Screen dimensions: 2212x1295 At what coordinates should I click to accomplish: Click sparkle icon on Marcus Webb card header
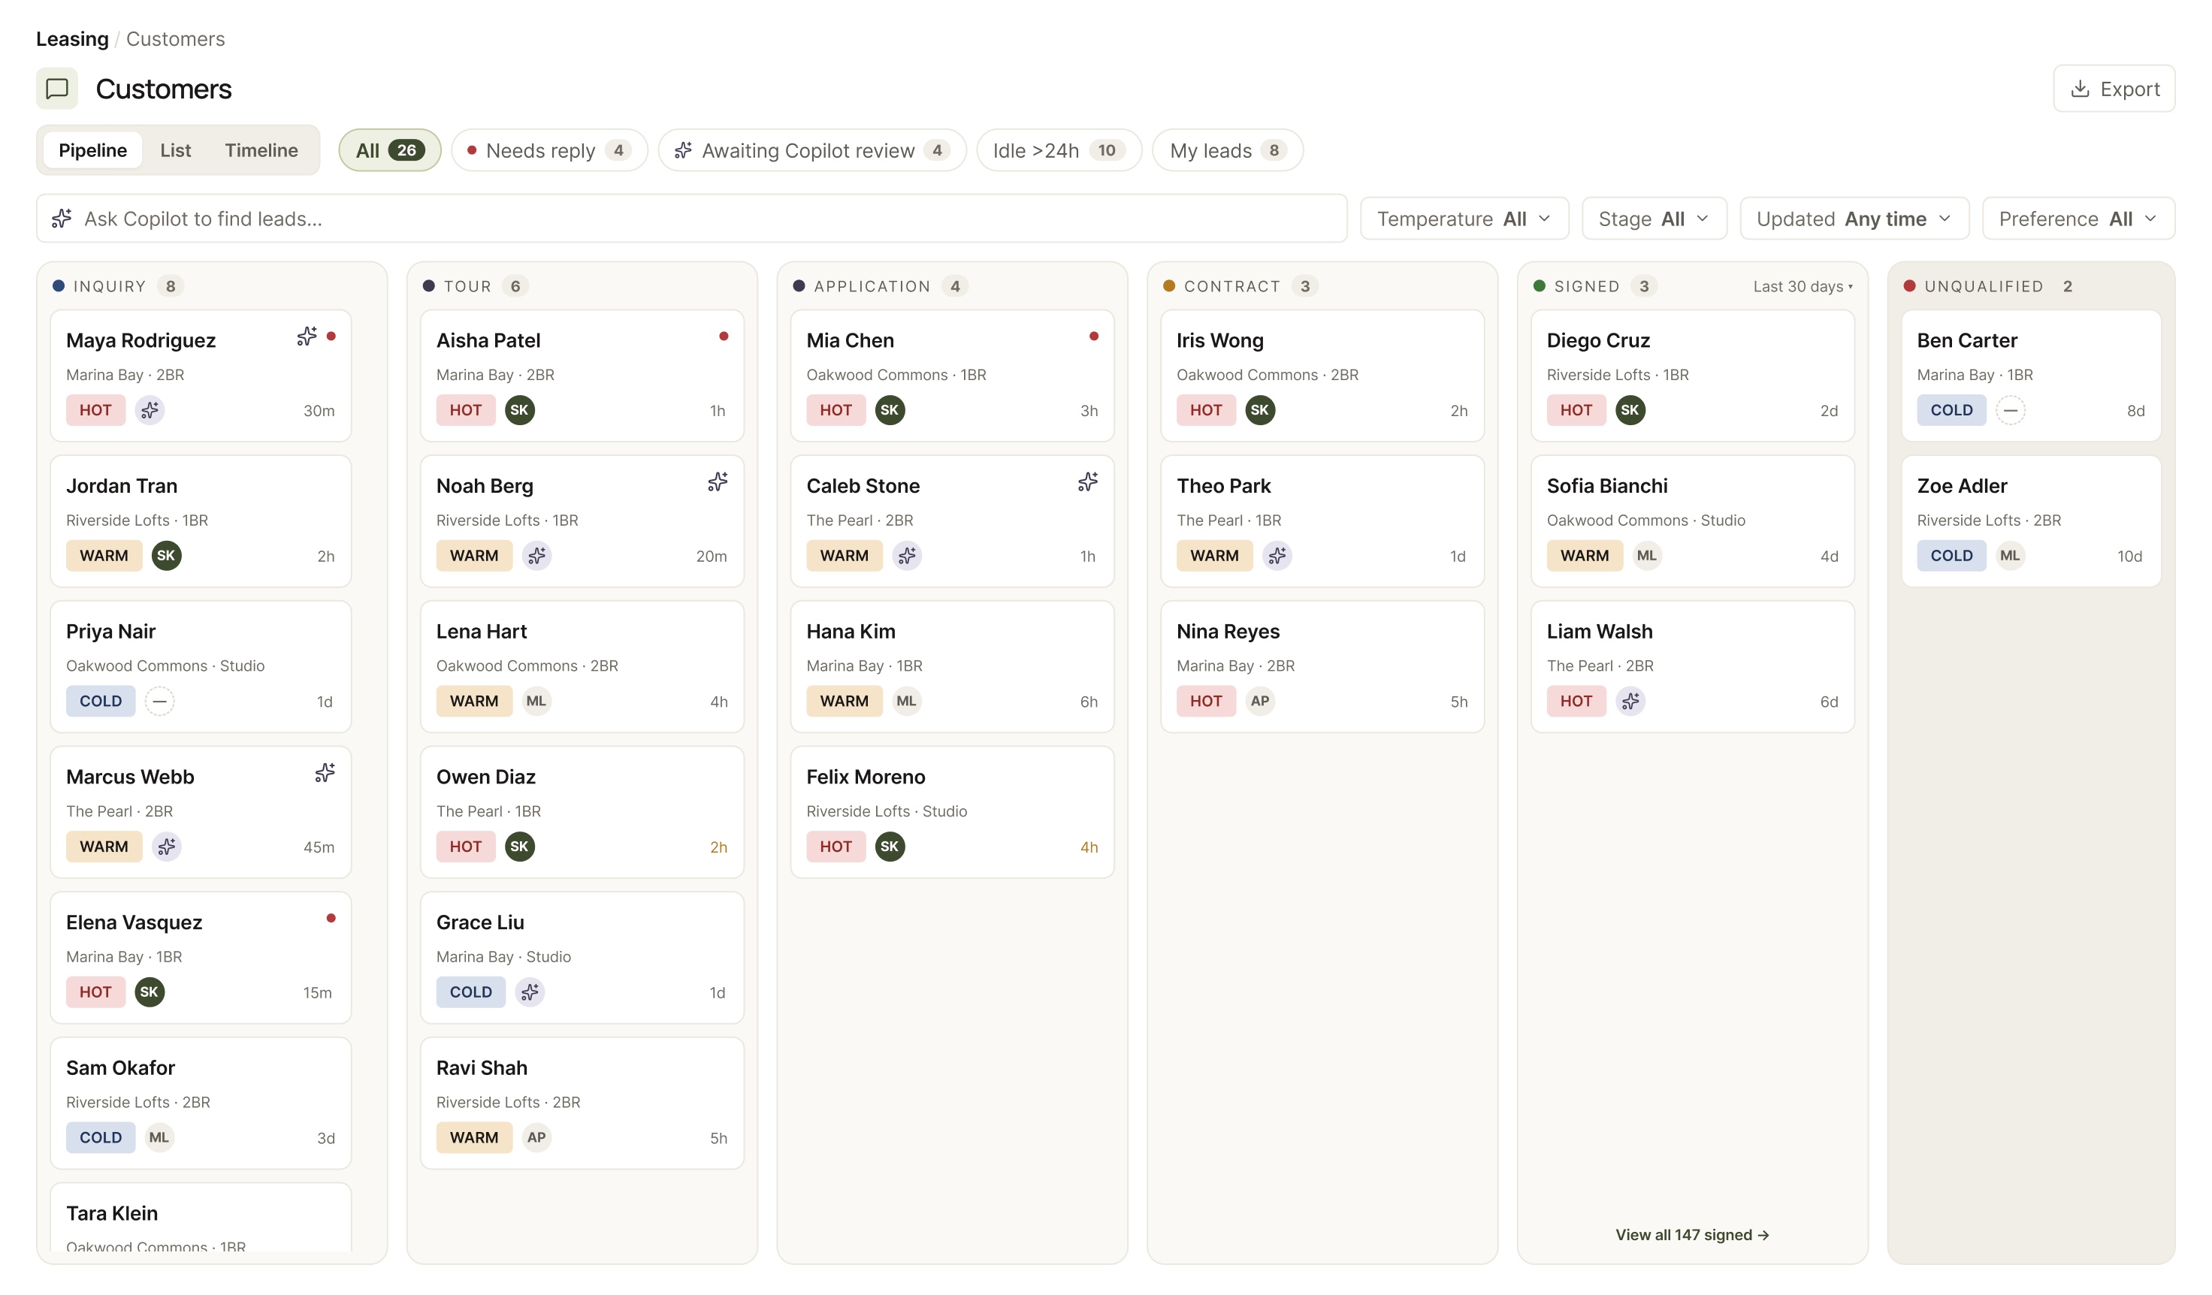tap(325, 773)
